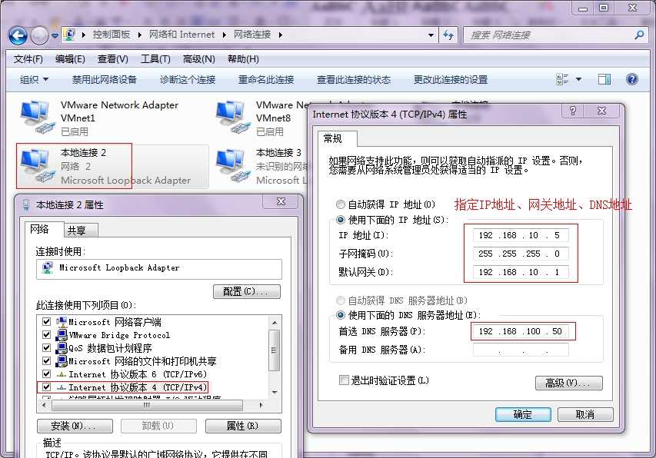Expand the address bar history dropdown
This screenshot has width=656, height=458.
coord(431,35)
